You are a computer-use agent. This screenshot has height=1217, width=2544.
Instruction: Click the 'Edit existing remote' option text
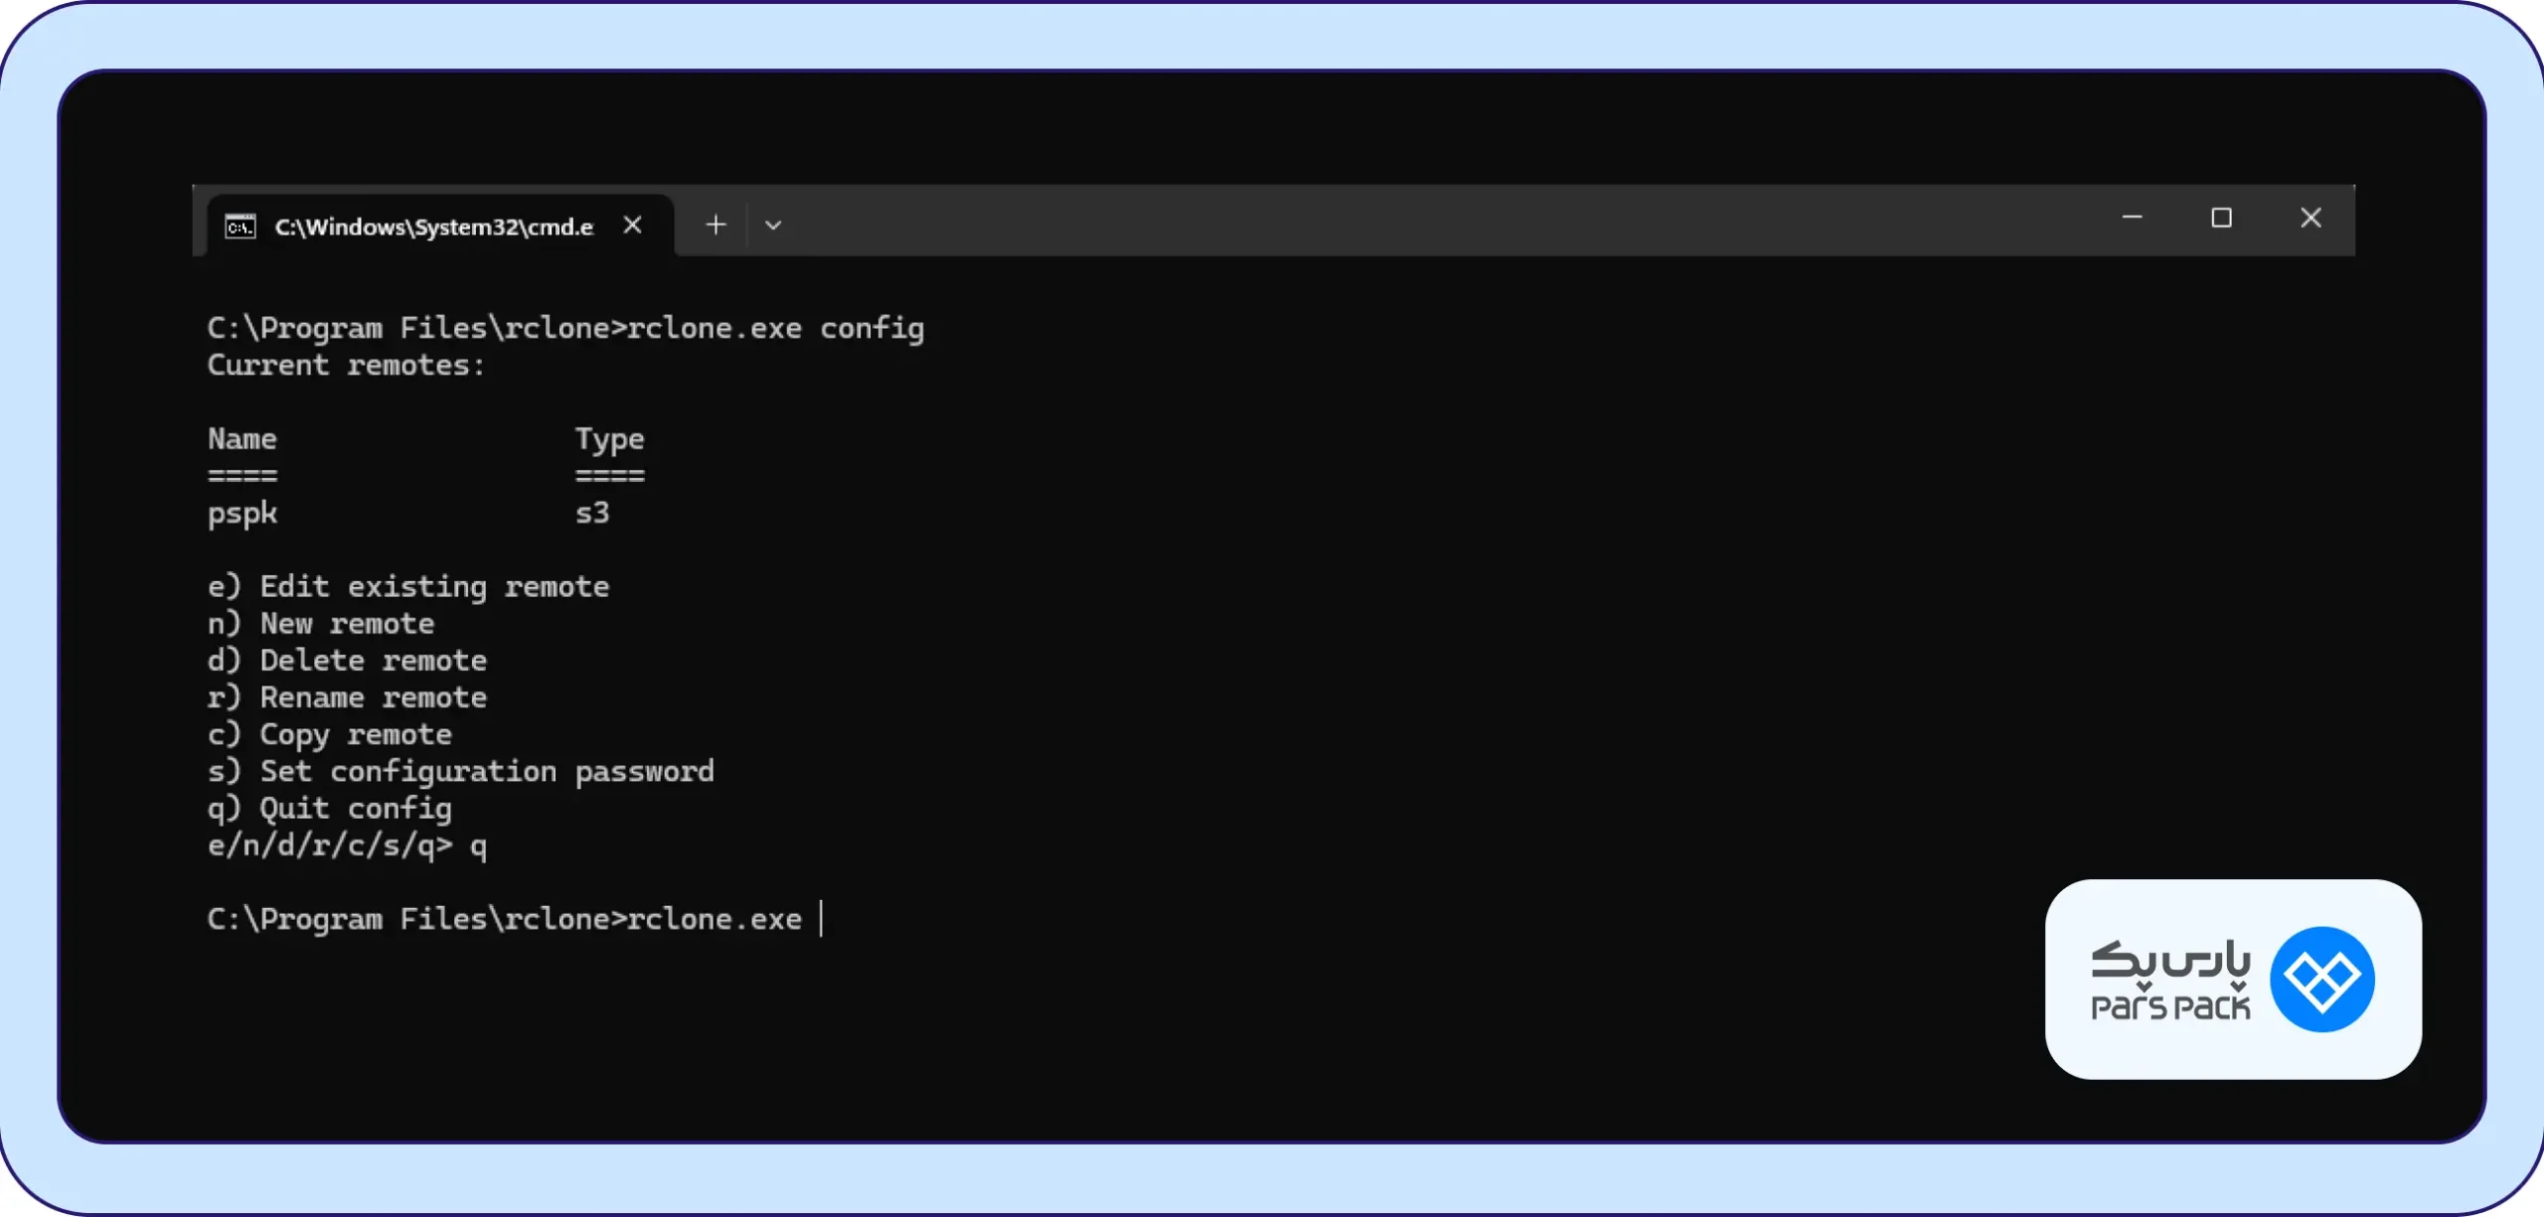click(434, 587)
